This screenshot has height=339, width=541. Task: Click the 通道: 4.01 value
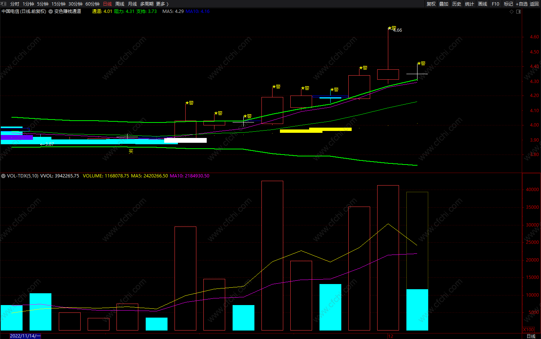tap(102, 11)
